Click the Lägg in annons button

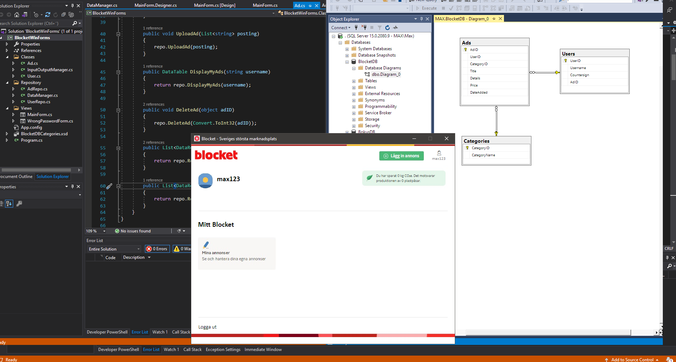(x=401, y=156)
